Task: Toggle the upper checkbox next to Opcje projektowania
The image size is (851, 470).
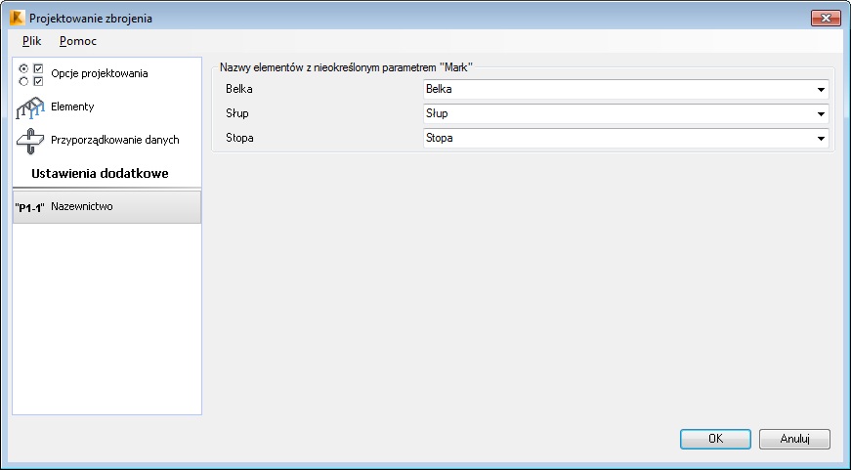Action: pyautogui.click(x=38, y=69)
